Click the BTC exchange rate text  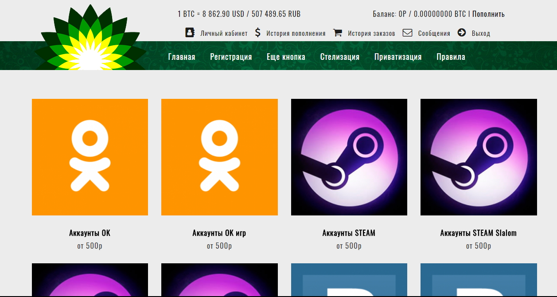[x=239, y=14]
